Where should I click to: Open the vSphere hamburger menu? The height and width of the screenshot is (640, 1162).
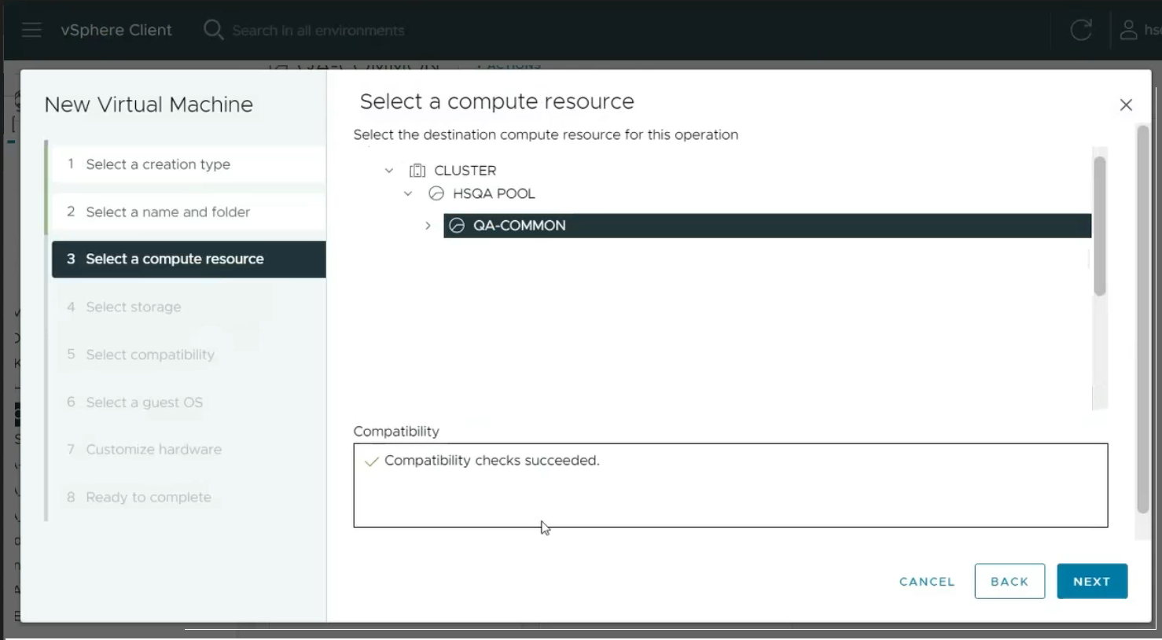coord(31,30)
